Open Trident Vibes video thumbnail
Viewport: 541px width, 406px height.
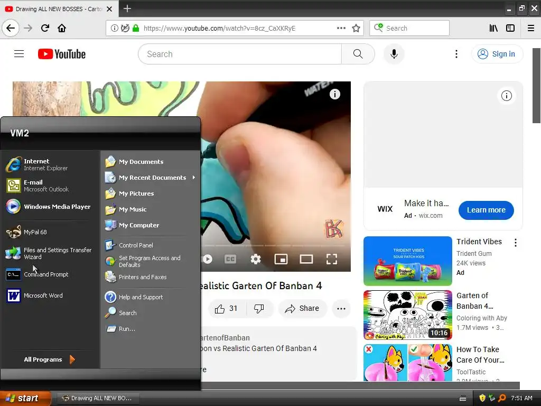coord(408,261)
